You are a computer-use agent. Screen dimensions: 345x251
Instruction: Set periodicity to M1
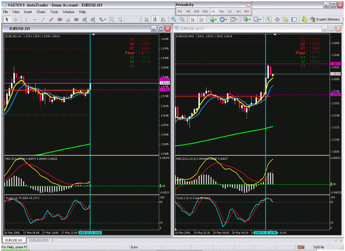point(180,11)
